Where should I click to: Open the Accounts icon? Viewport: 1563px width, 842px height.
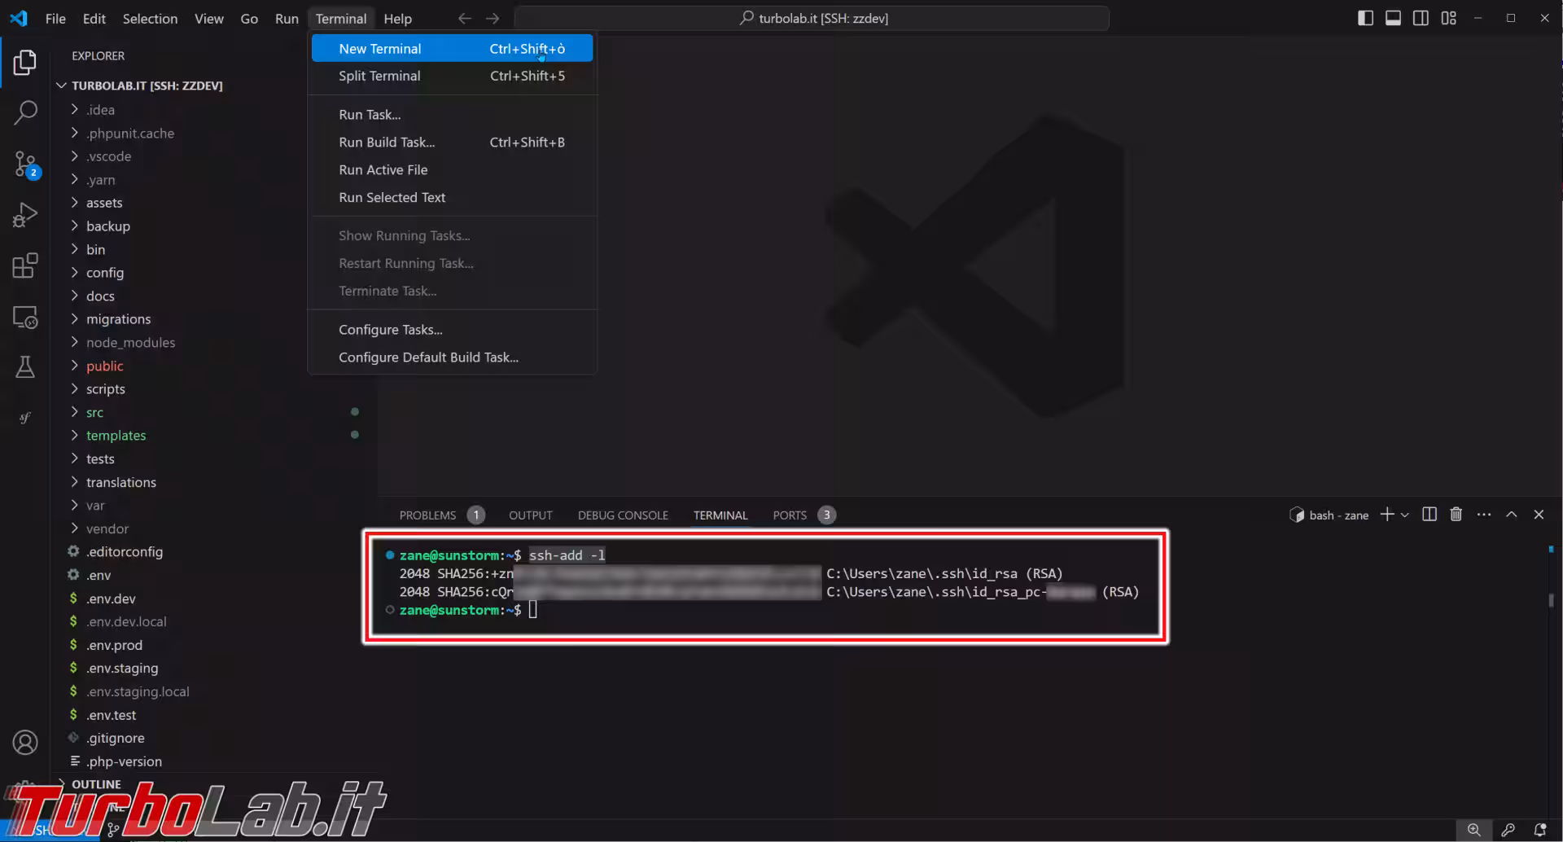[25, 743]
